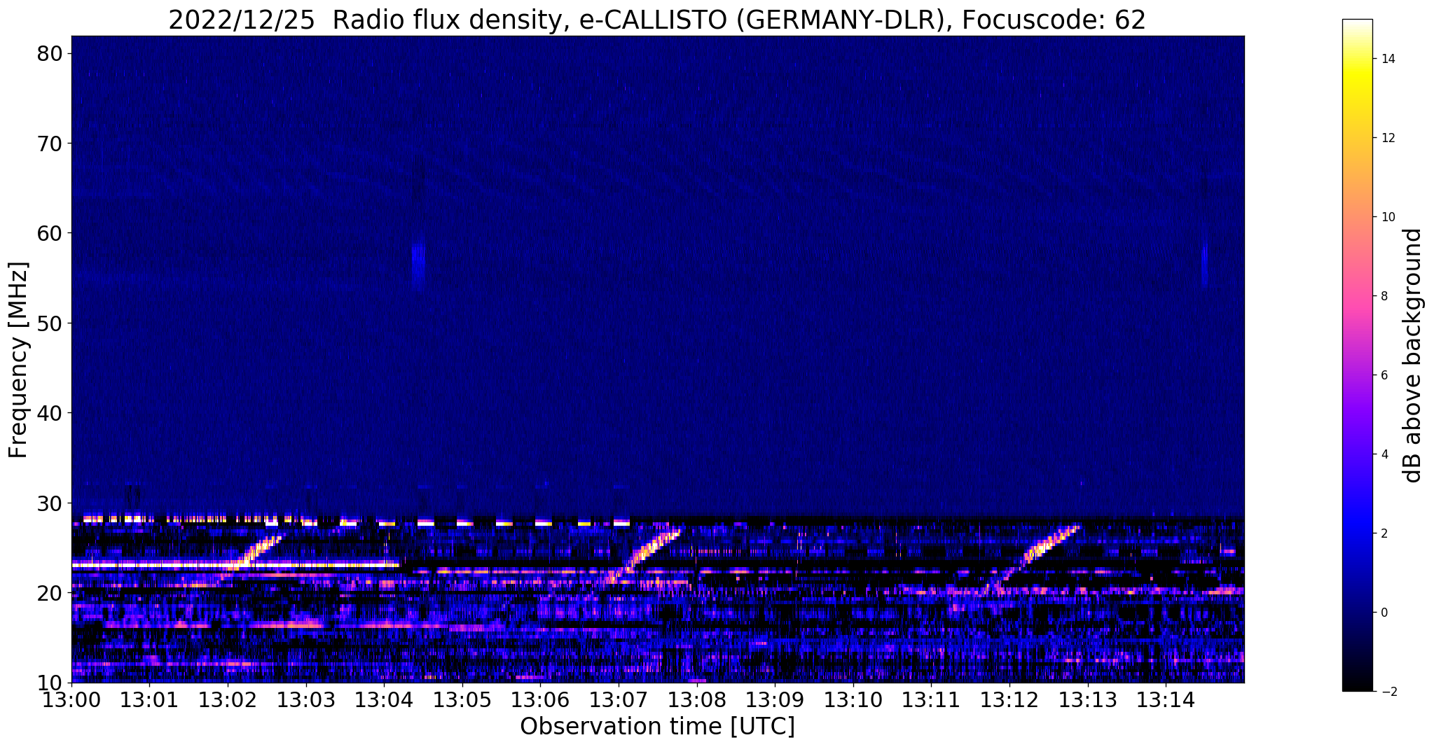Click the 13:07 time tick label
This screenshot has width=1434, height=747.
[619, 699]
